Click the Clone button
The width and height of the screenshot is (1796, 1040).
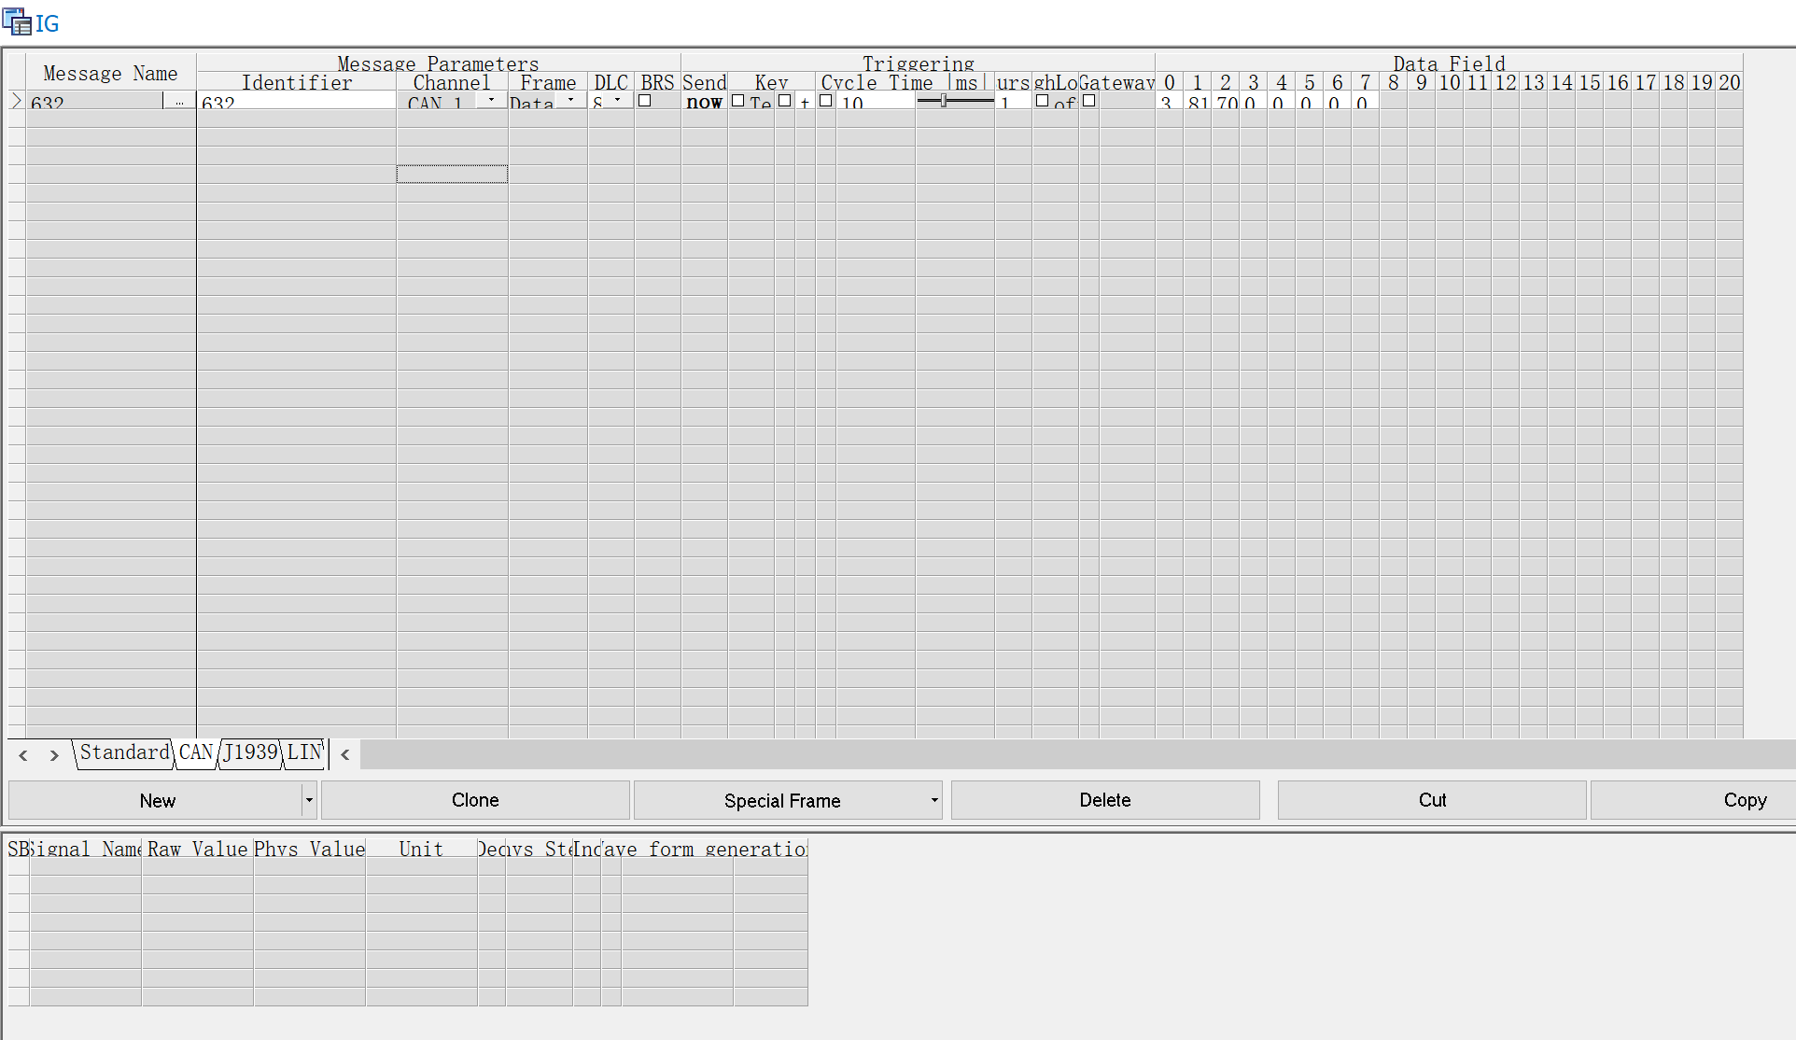click(x=475, y=800)
